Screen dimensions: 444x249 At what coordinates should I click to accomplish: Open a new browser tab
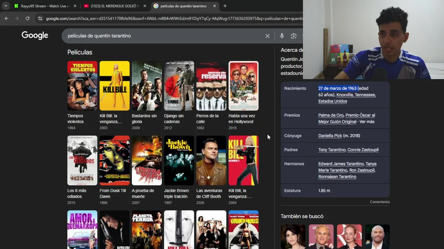225,6
